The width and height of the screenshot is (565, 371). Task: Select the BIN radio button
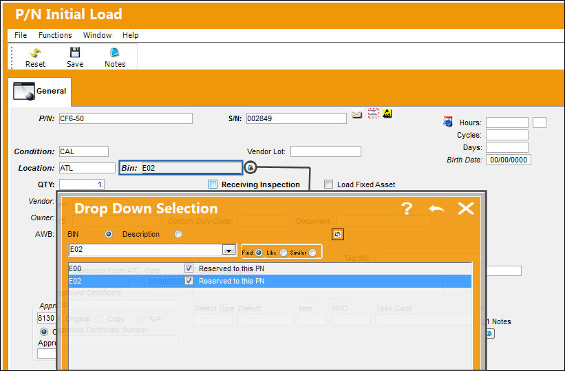[x=109, y=234]
